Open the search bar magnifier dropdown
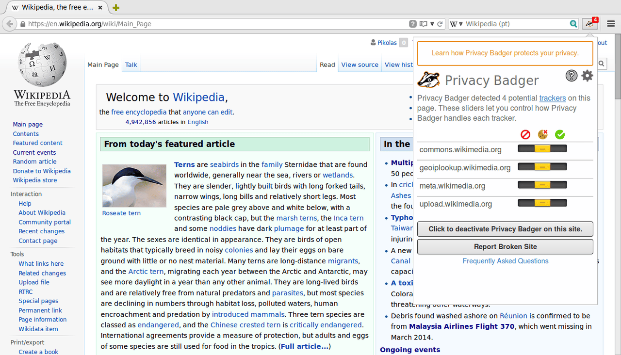The width and height of the screenshot is (621, 355). pyautogui.click(x=573, y=23)
